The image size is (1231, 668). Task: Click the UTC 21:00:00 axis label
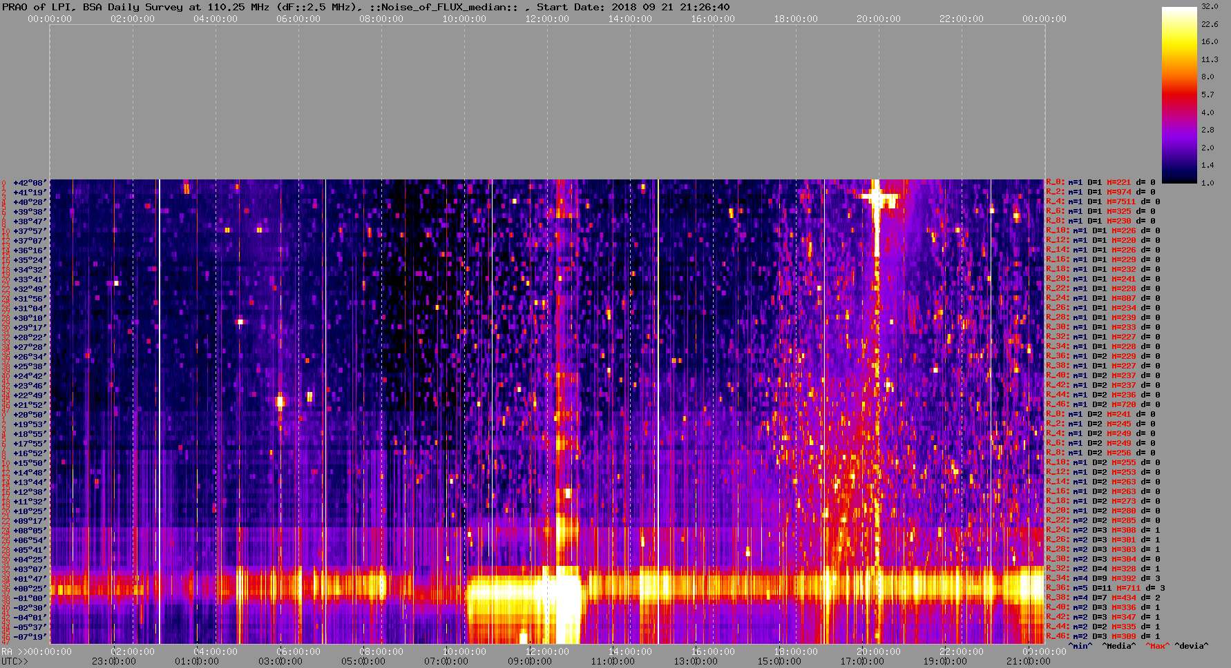(1028, 661)
